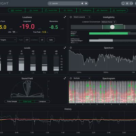The image size is (136, 136).
Task: Click the Loudness target value field -24
Action: click(x=42, y=40)
